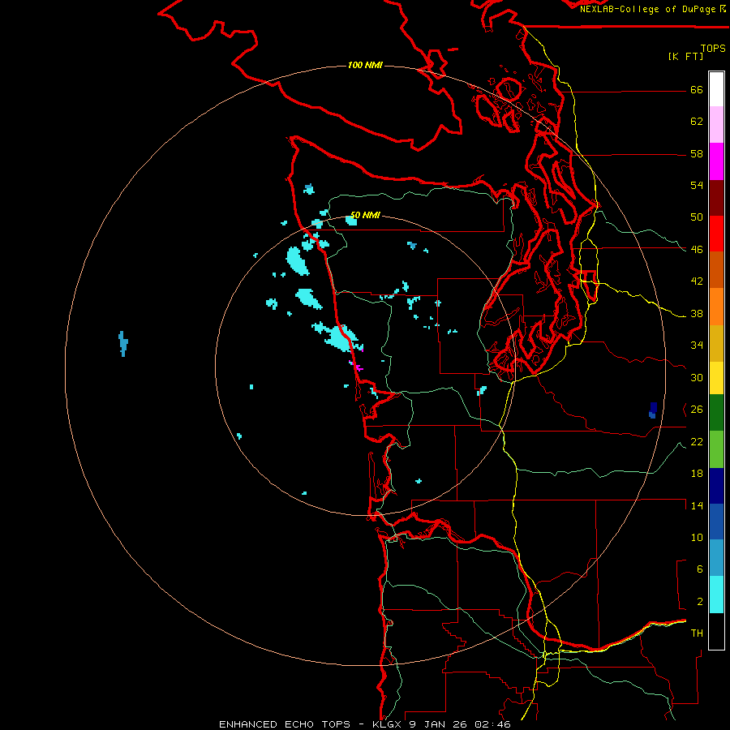Viewport: 730px width, 730px height.
Task: Click the 9 JAN 26 date text
Action: 438,724
